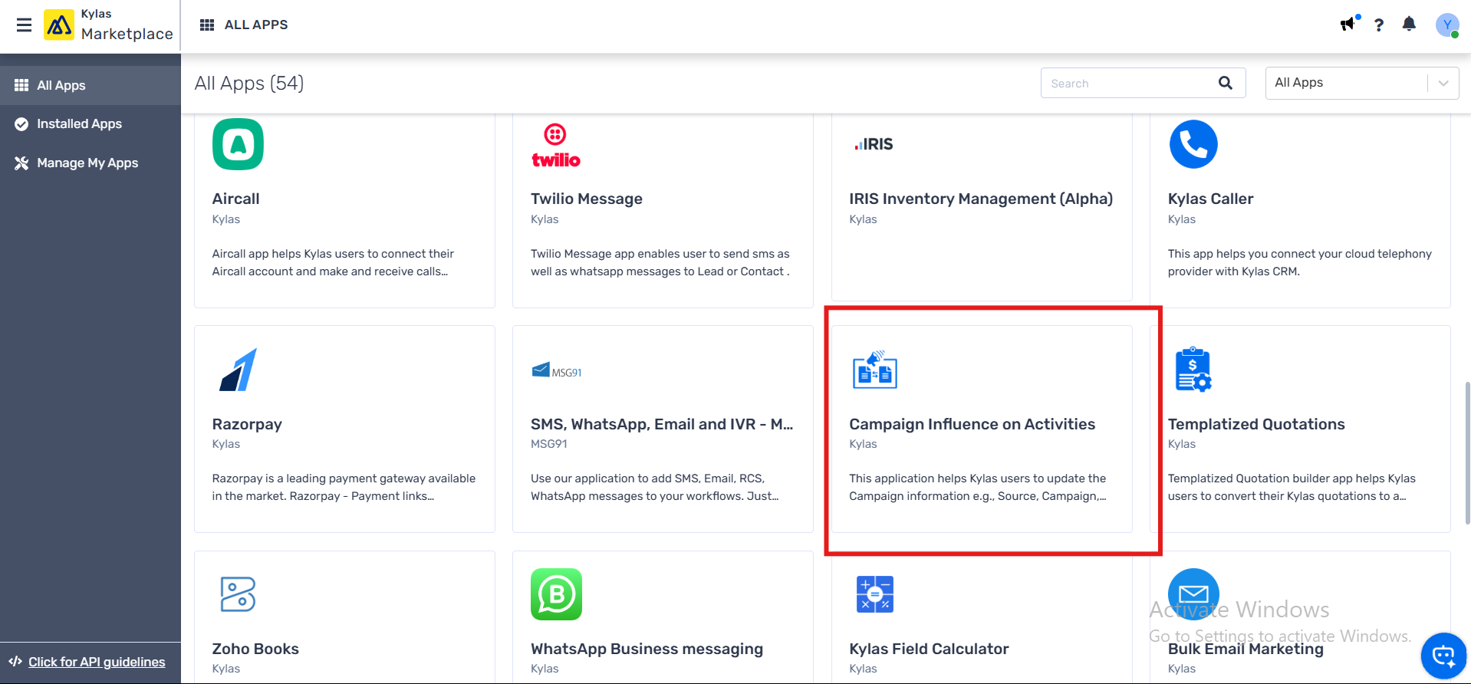Open Kylas Field Calculator title

click(x=929, y=649)
